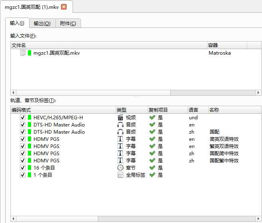Click subtitle T icon of 国配简中特效 row

(x=120, y=153)
